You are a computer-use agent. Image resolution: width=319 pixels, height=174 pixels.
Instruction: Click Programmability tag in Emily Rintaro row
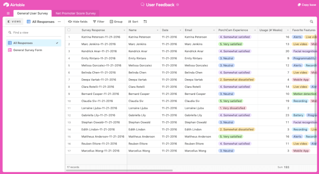click(304, 58)
